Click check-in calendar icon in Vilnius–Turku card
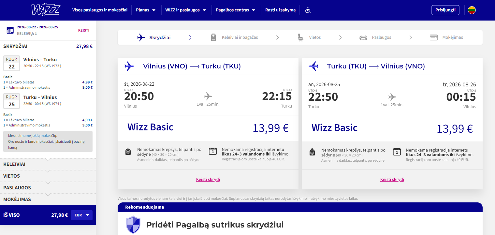Screen dimensions: 495x235 (213, 151)
